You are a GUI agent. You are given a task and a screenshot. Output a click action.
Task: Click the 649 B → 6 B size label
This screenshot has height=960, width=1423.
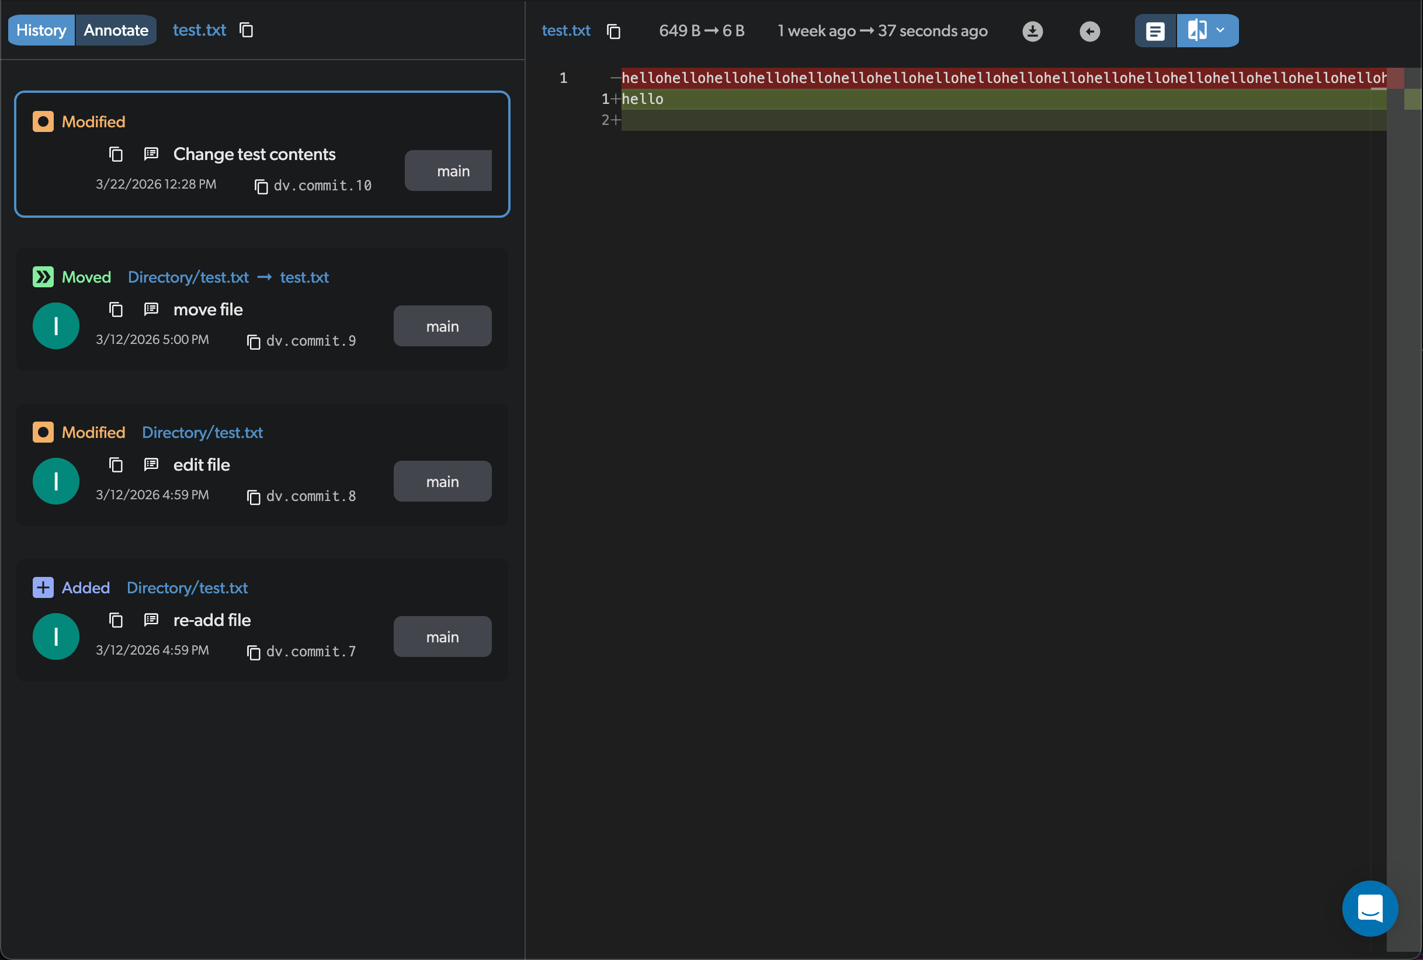point(702,31)
